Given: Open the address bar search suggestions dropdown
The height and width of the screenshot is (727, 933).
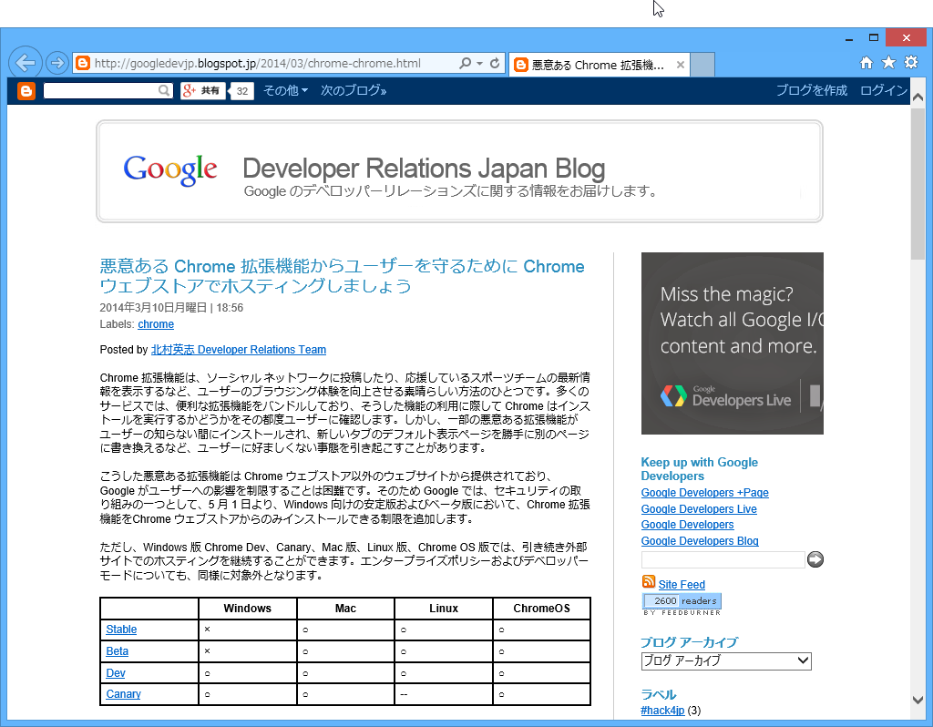Looking at the screenshot, I should [481, 64].
